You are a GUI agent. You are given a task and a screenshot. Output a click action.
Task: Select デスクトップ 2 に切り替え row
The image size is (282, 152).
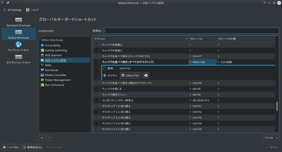[184, 112]
